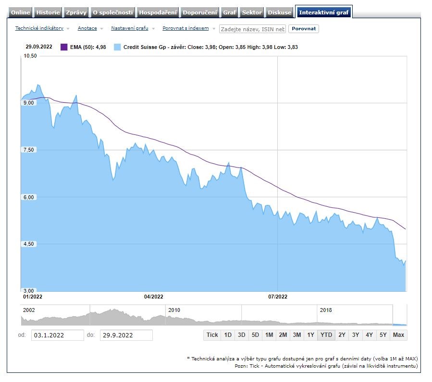432x382 pixels.
Task: Show the Max time range
Action: point(398,335)
